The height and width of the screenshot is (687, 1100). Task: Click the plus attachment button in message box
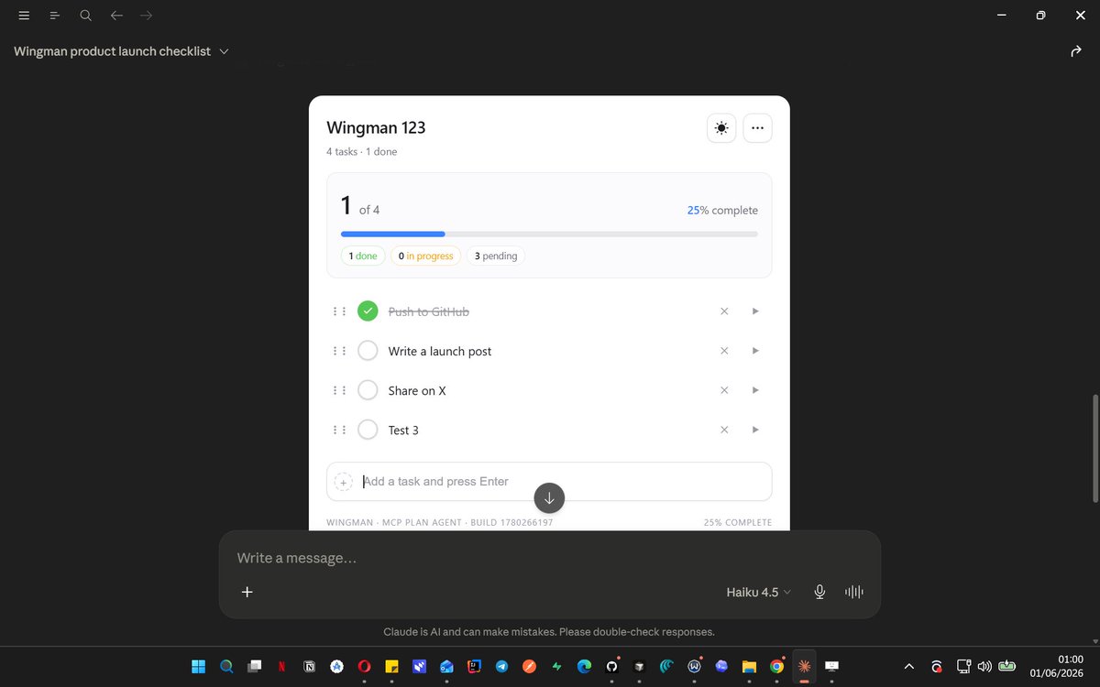click(247, 592)
